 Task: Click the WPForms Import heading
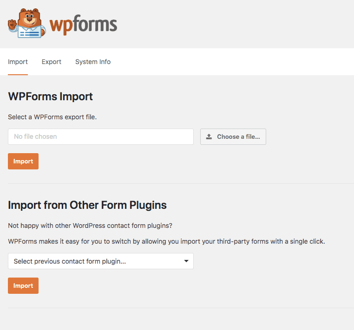pos(50,97)
